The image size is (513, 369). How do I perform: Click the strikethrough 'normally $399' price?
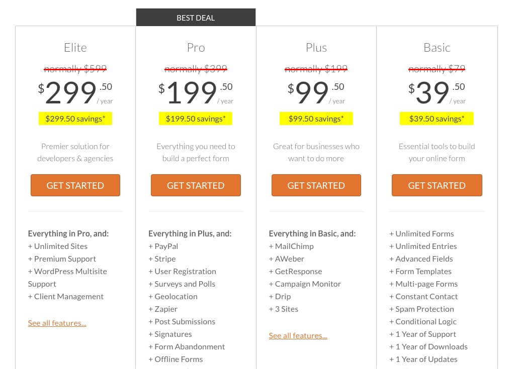(196, 68)
